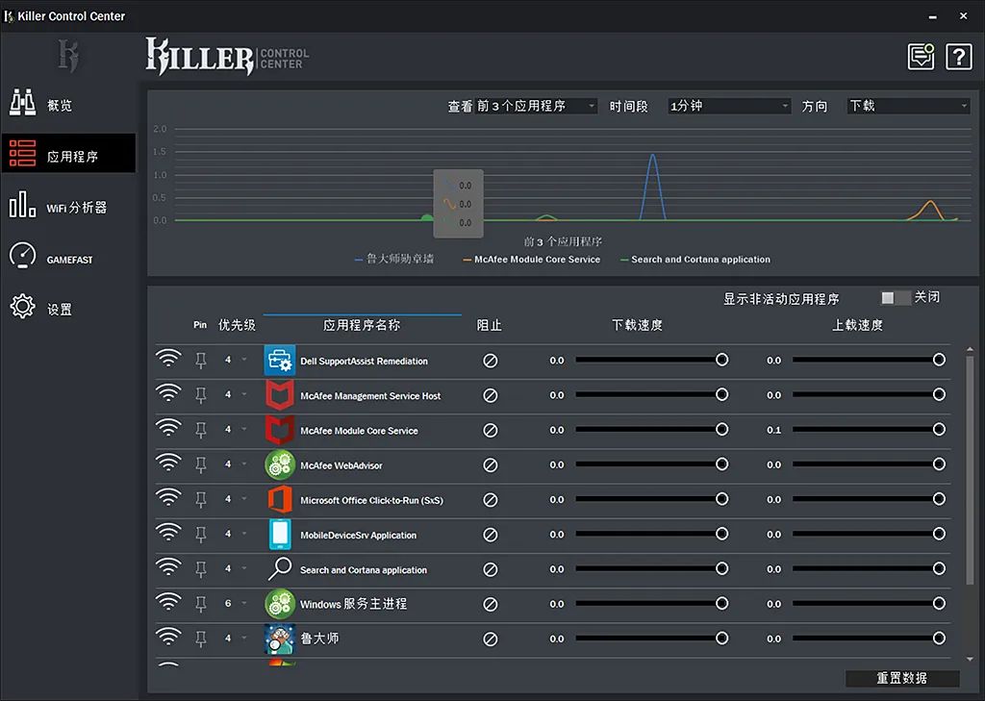Viewport: 985px width, 701px height.
Task: Open the 时间段 1分钟 dropdown
Action: 729,106
